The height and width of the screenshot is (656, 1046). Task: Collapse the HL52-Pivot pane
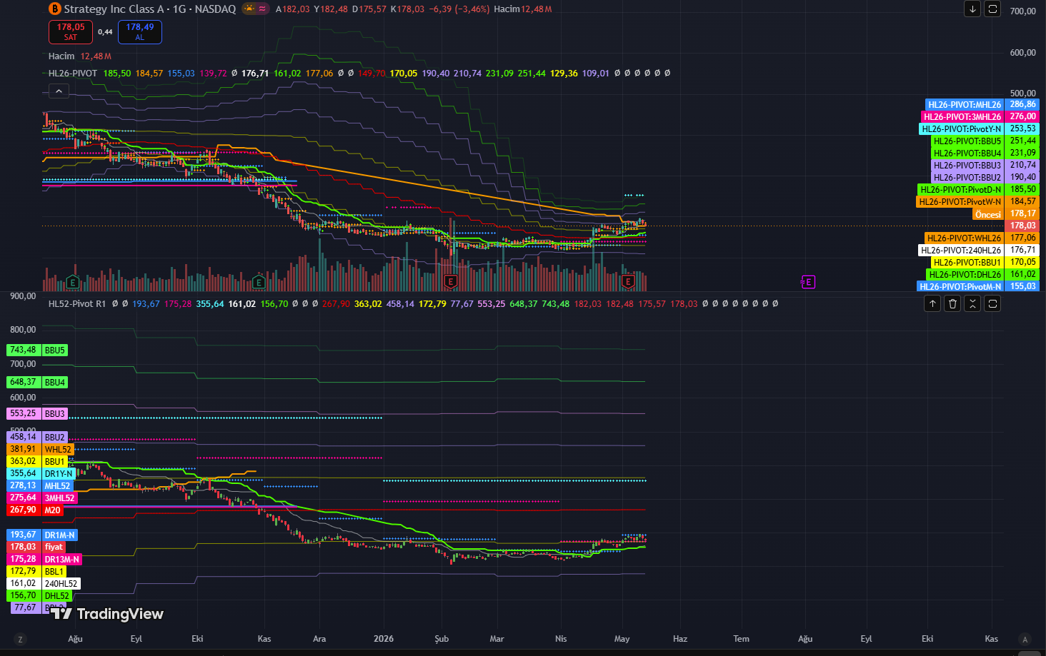tap(972, 303)
